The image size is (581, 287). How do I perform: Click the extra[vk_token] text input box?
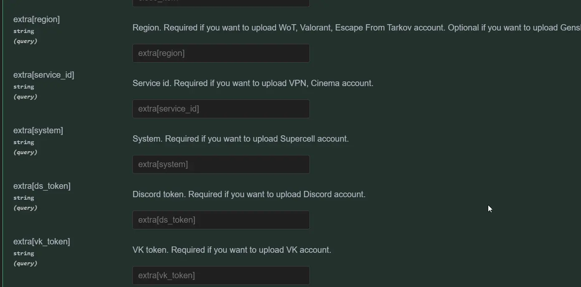pyautogui.click(x=221, y=275)
